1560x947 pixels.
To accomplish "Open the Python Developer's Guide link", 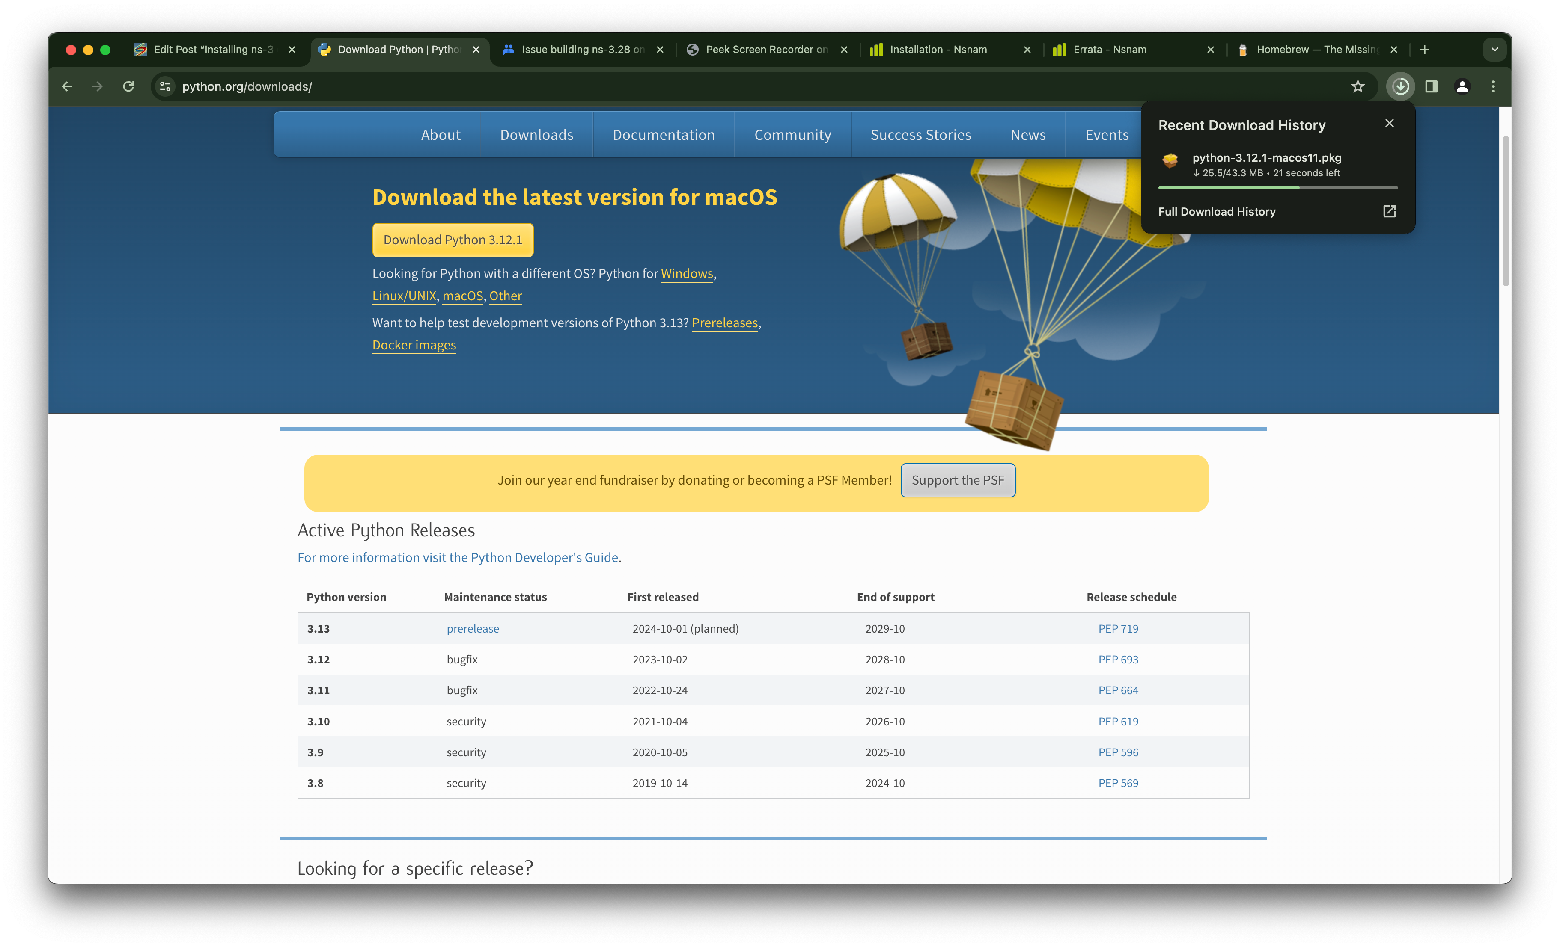I will click(458, 557).
